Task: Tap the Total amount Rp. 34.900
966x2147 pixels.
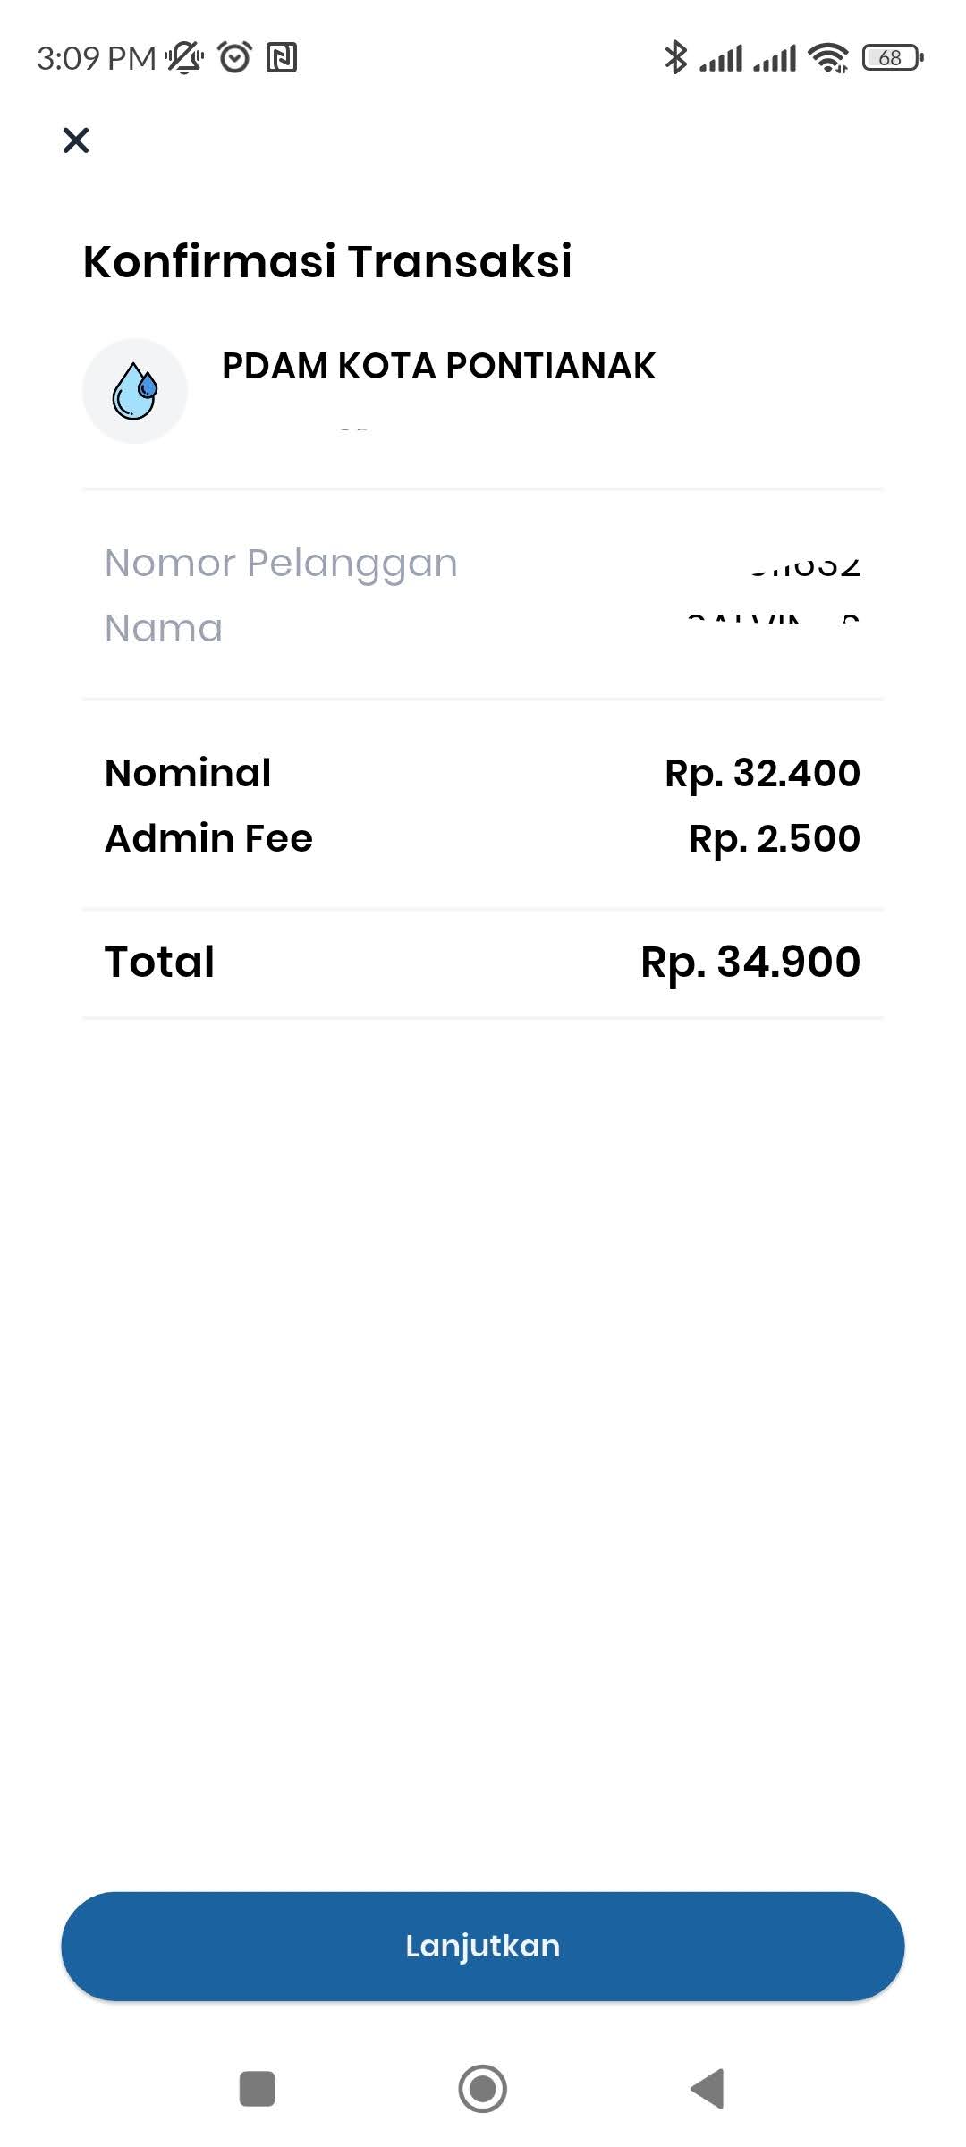Action: click(x=750, y=963)
